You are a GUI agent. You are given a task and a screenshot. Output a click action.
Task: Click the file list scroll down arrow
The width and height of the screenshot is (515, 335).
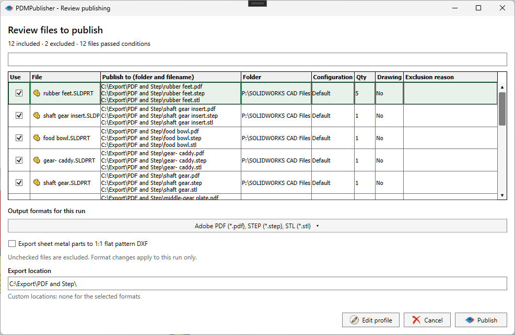[x=502, y=195]
